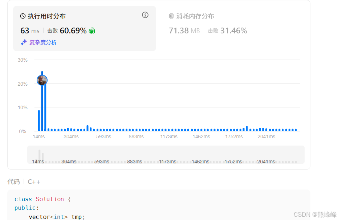Click the 'public:' code line
The image size is (338, 220).
click(27, 208)
